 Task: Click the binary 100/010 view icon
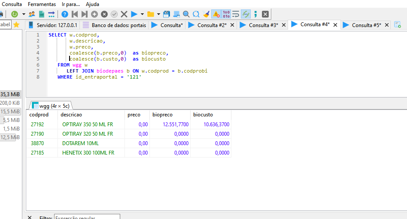coord(226,14)
